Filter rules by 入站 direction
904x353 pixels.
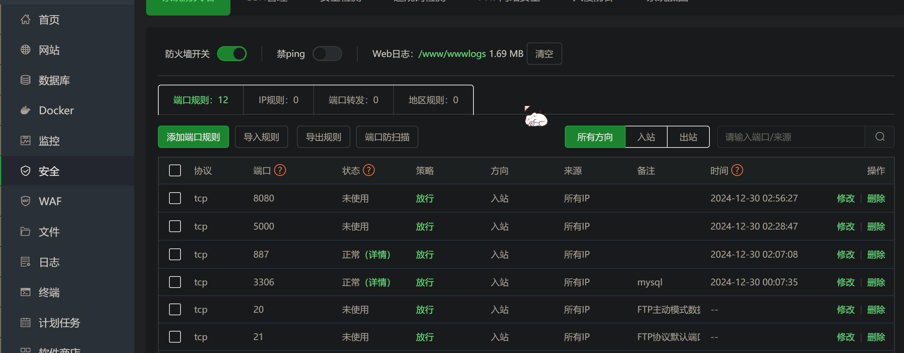[x=646, y=137]
